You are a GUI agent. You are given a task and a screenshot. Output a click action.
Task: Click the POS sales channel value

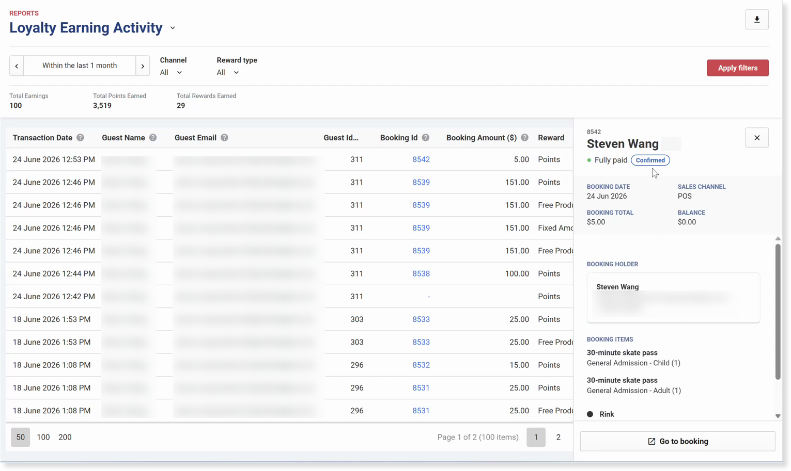(685, 196)
